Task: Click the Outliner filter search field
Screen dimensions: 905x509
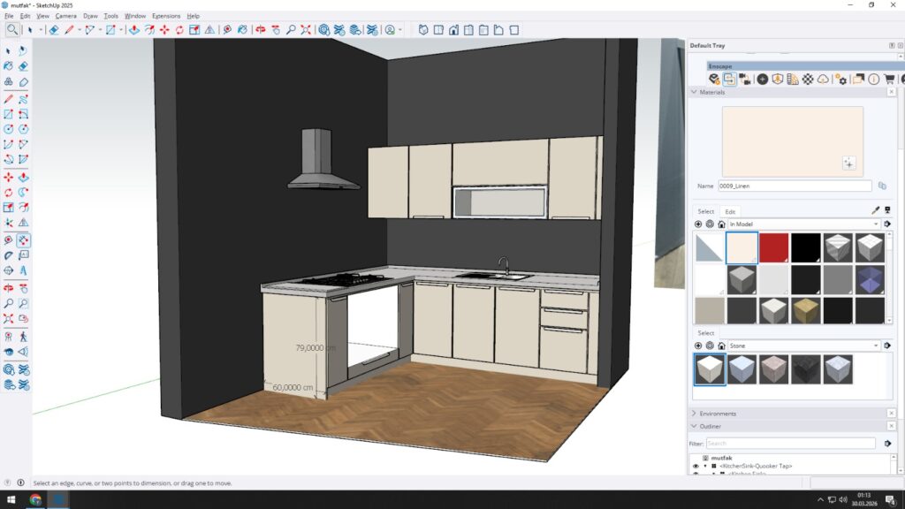Action: click(x=790, y=443)
